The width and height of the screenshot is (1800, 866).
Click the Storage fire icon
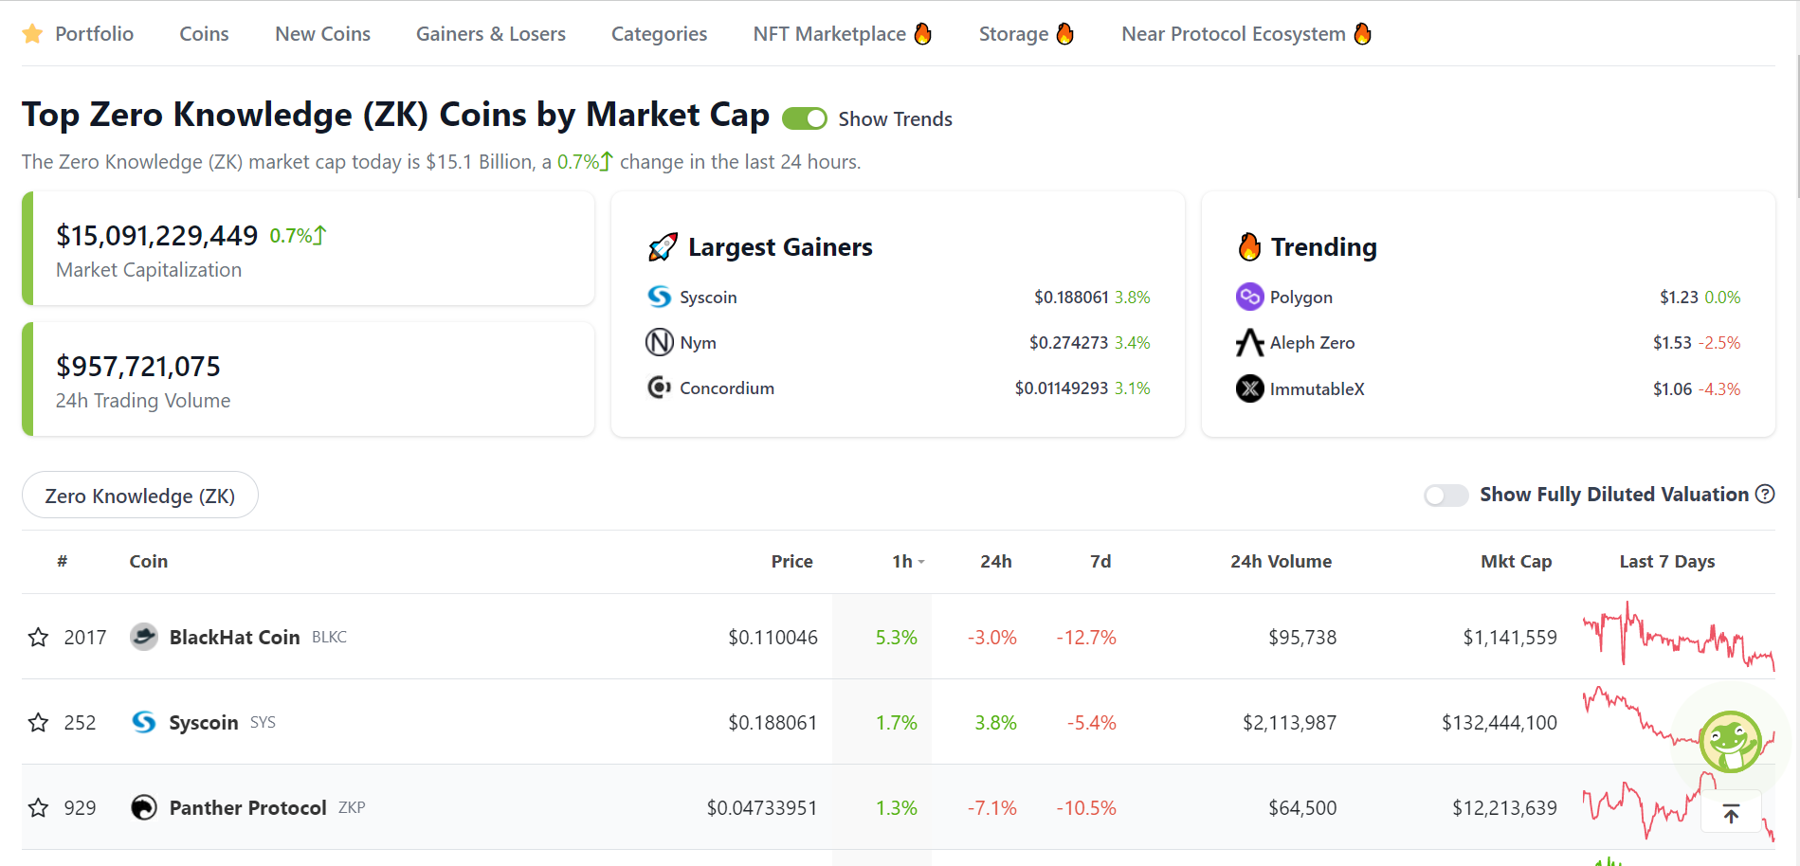(x=1065, y=34)
